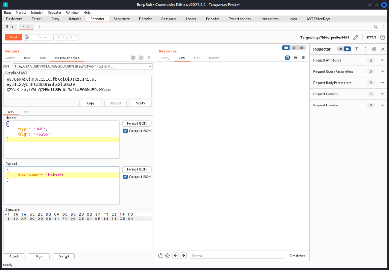Copy the serialized JWT
This screenshot has width=389, height=270.
(90, 103)
